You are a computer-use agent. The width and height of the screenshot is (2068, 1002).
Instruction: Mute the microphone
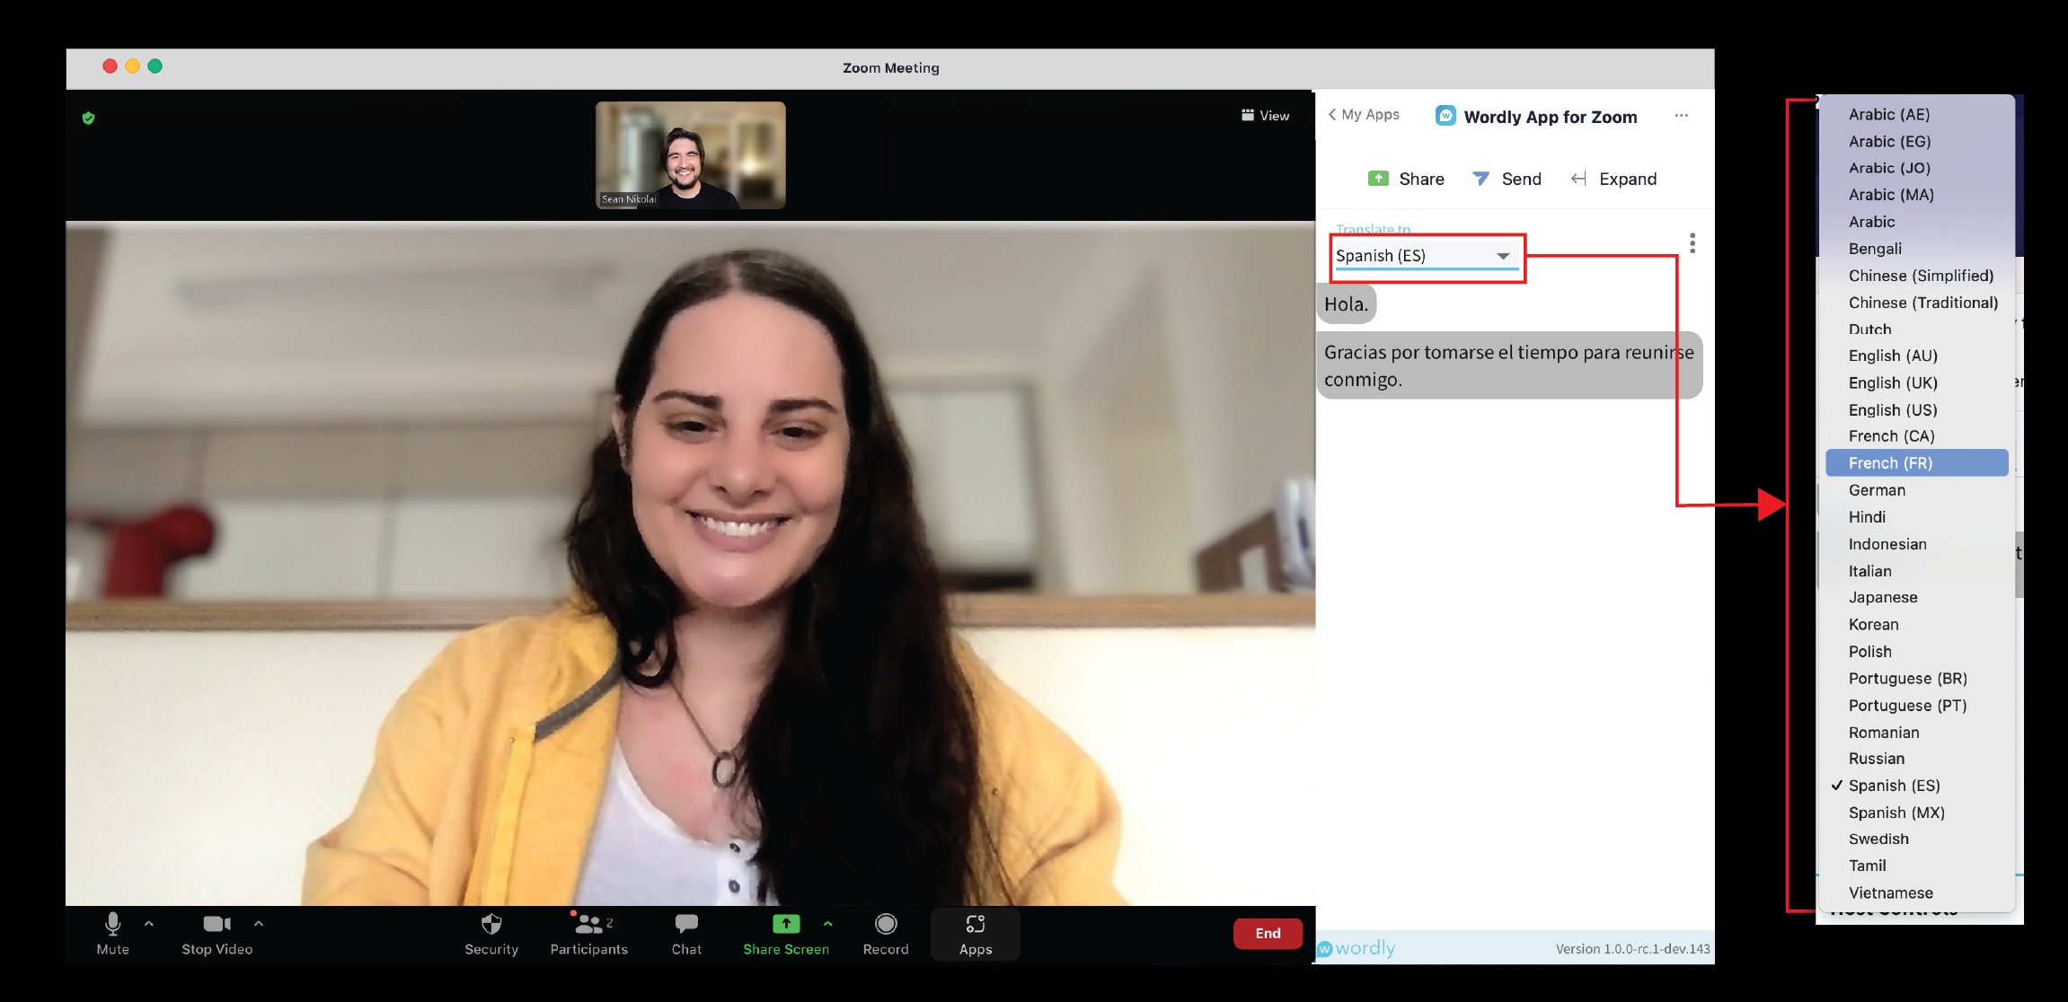tap(112, 934)
